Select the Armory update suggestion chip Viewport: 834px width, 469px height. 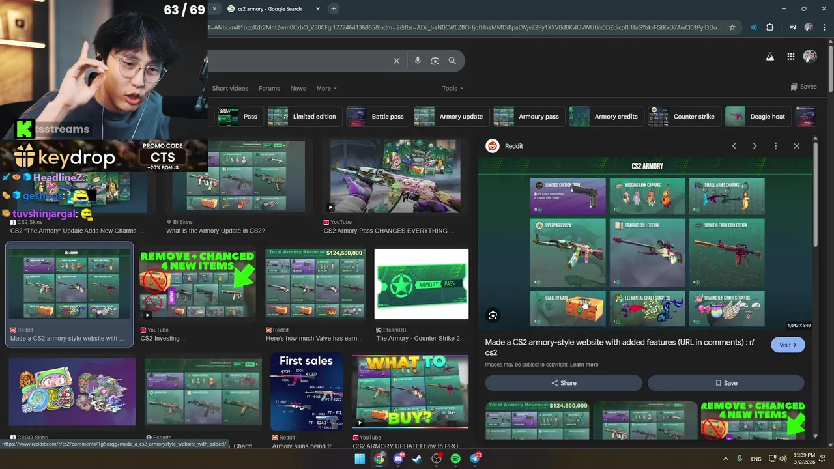[451, 117]
